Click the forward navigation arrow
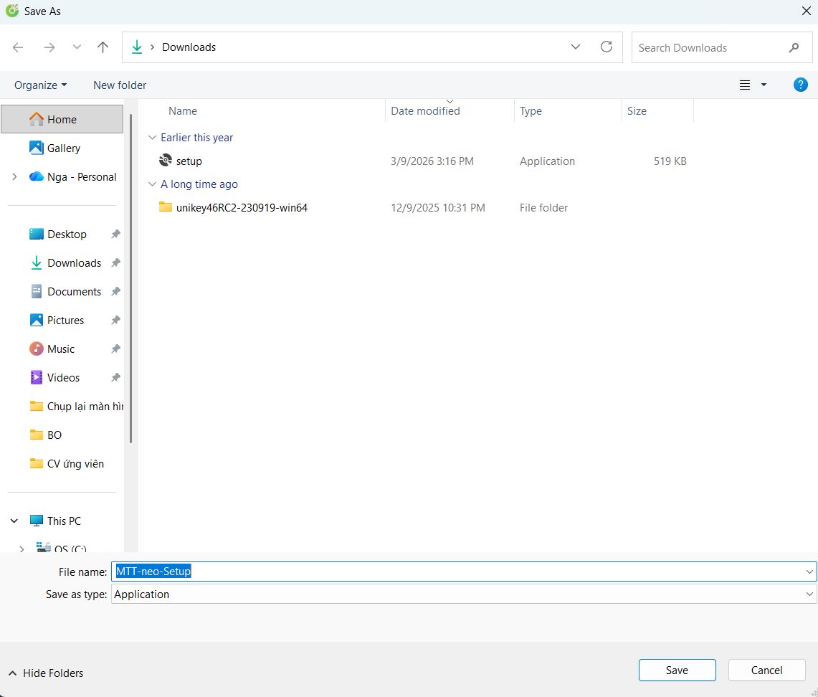The width and height of the screenshot is (818, 697). click(x=49, y=47)
